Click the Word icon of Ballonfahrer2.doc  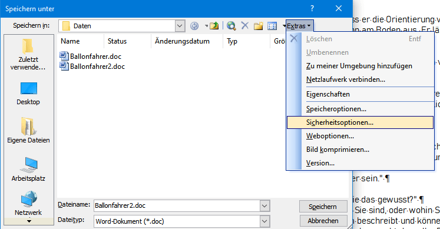tap(64, 66)
